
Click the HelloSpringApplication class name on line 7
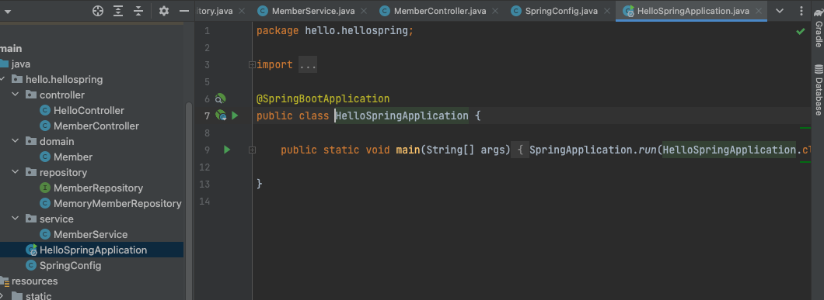[x=402, y=116]
